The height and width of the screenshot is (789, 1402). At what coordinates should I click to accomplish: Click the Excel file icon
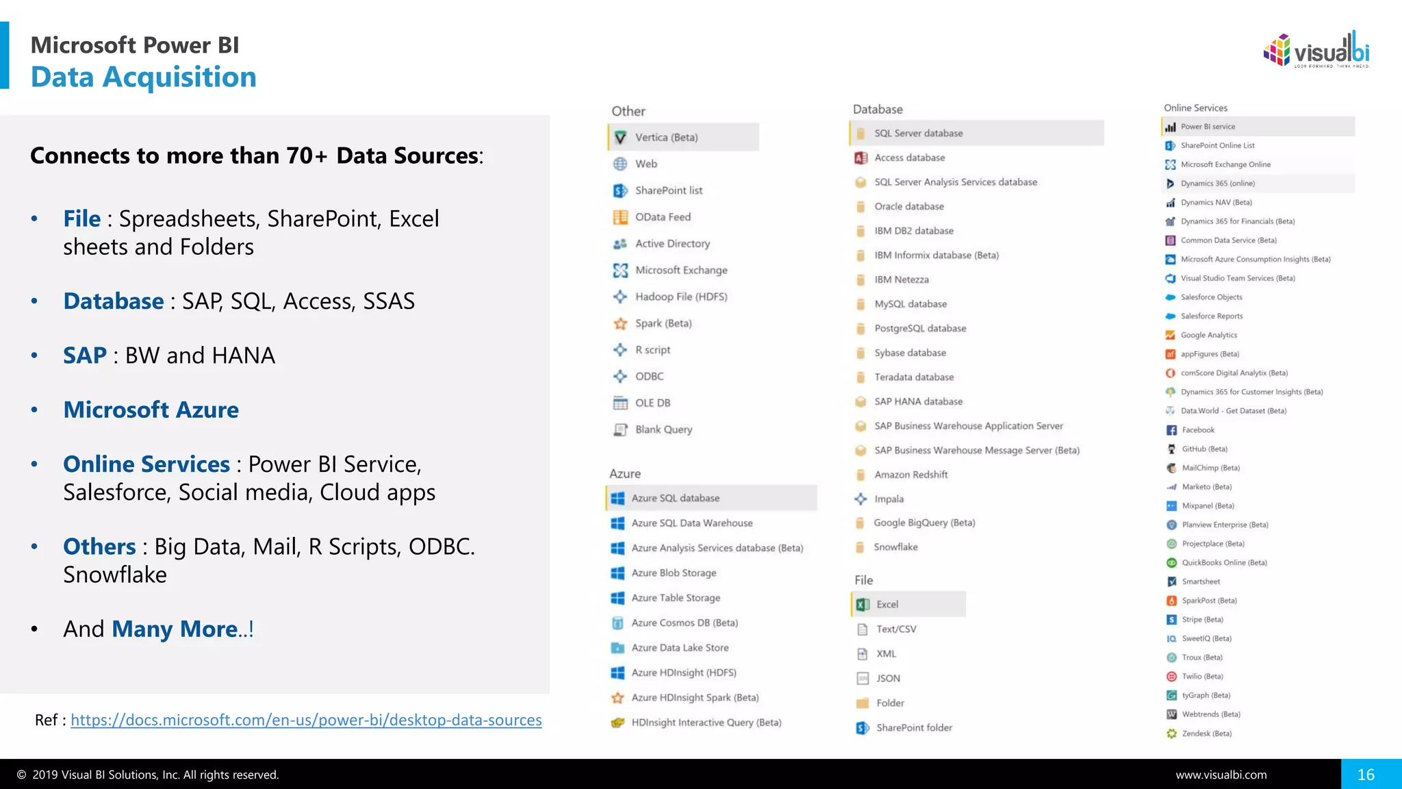pyautogui.click(x=863, y=604)
